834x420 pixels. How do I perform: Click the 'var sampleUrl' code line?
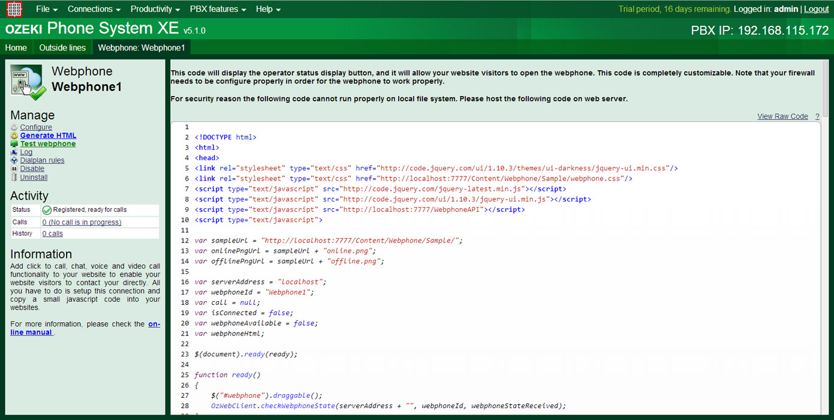tap(329, 241)
